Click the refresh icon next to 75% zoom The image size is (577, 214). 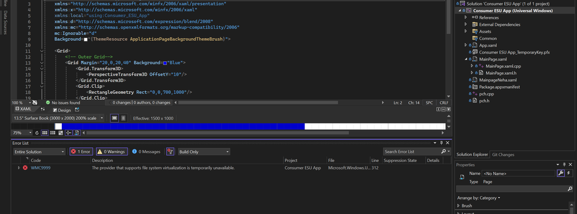click(x=37, y=133)
